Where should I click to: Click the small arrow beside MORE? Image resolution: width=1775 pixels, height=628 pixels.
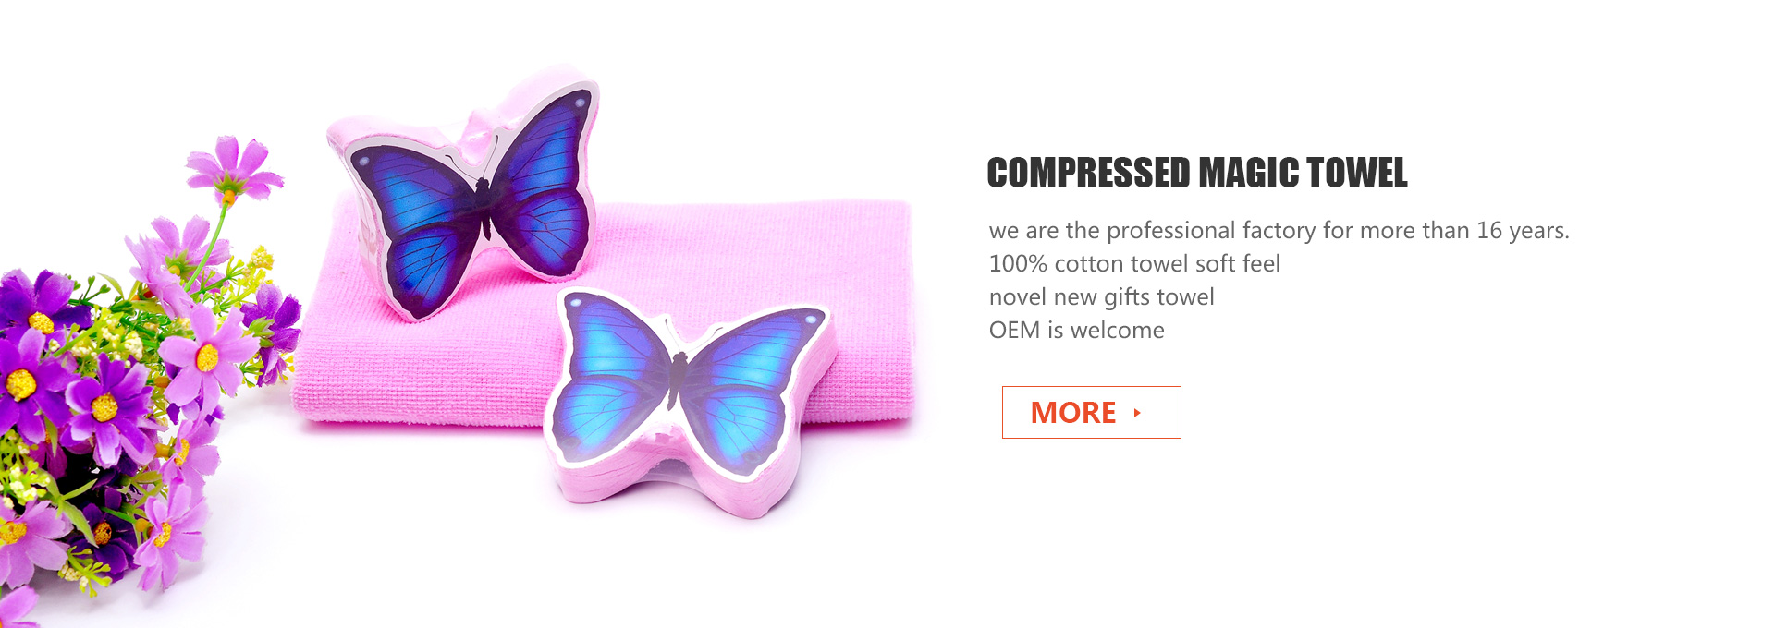1137,413
